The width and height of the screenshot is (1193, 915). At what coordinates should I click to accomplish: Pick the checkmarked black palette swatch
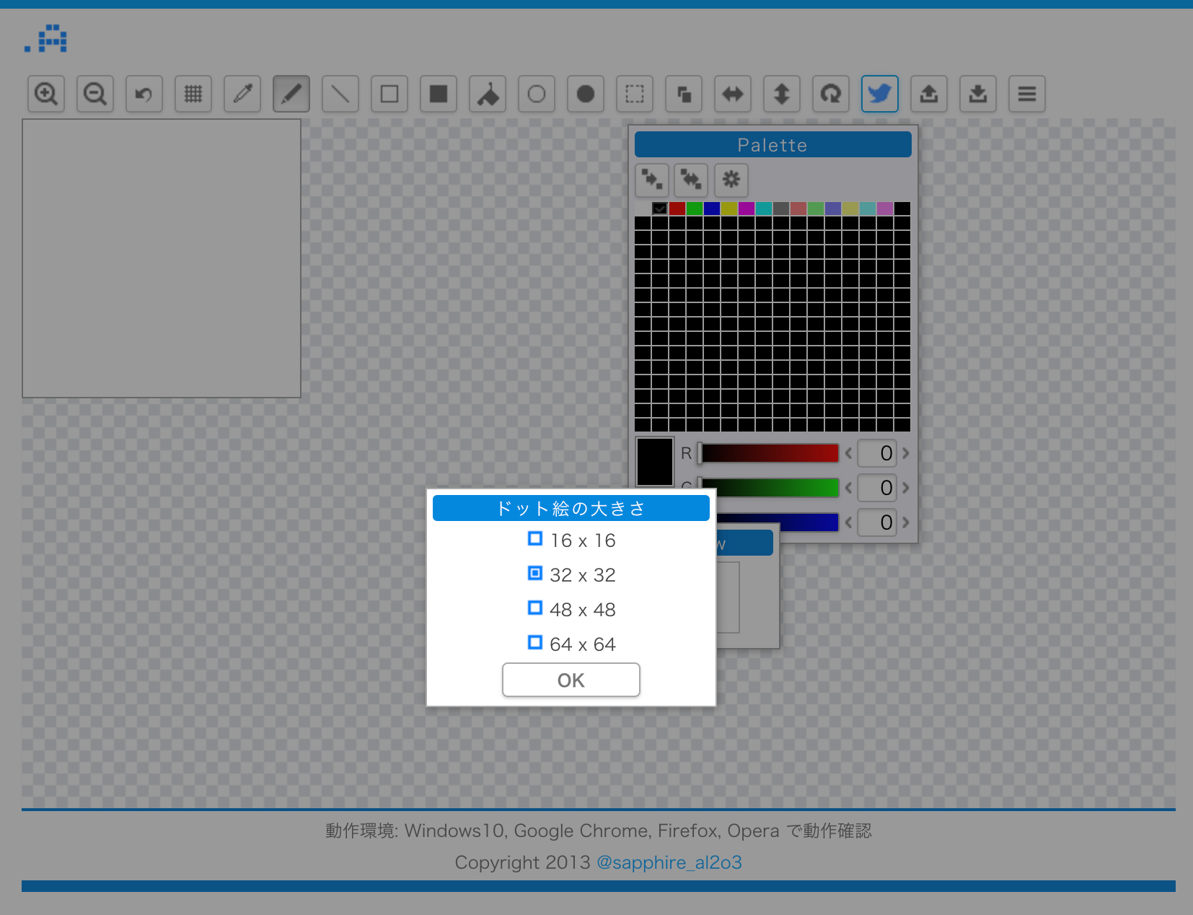pos(660,209)
